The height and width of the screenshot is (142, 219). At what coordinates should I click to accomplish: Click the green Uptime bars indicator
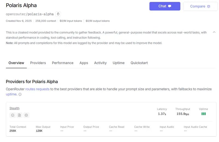(x=203, y=114)
